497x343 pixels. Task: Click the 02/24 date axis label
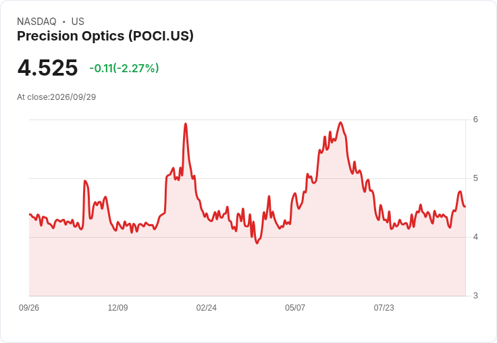[x=207, y=307]
